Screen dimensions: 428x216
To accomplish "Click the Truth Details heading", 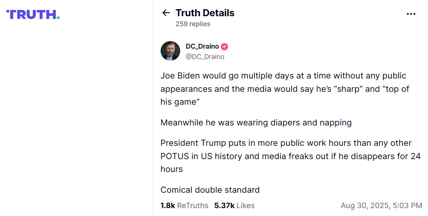I will pyautogui.click(x=205, y=13).
